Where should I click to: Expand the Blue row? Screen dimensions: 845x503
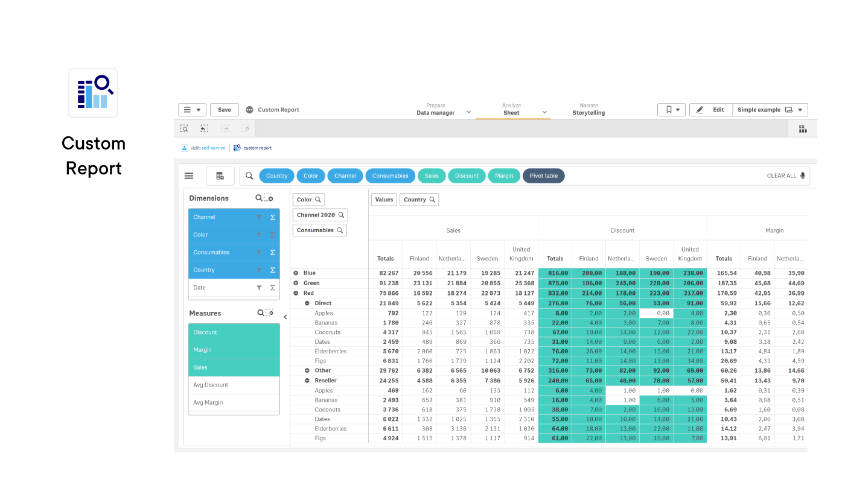pos(296,273)
